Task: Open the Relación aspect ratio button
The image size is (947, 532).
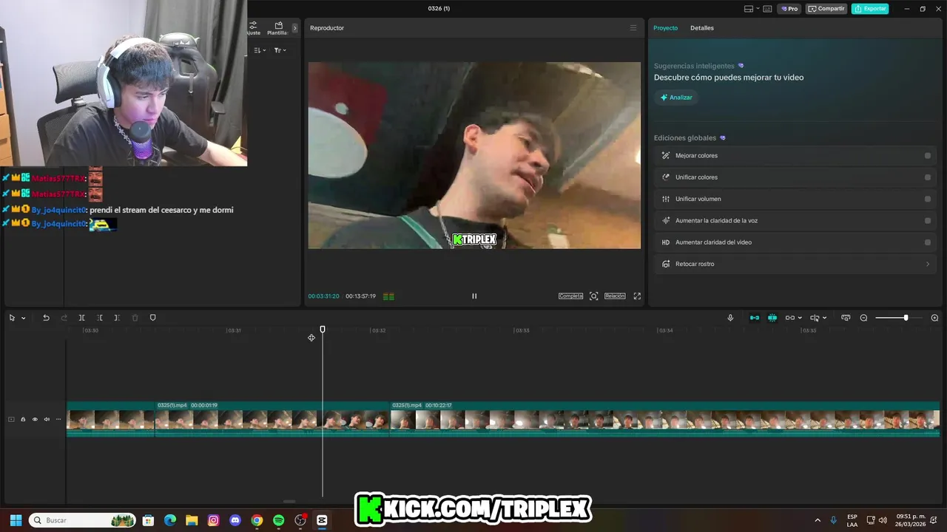Action: click(x=615, y=296)
